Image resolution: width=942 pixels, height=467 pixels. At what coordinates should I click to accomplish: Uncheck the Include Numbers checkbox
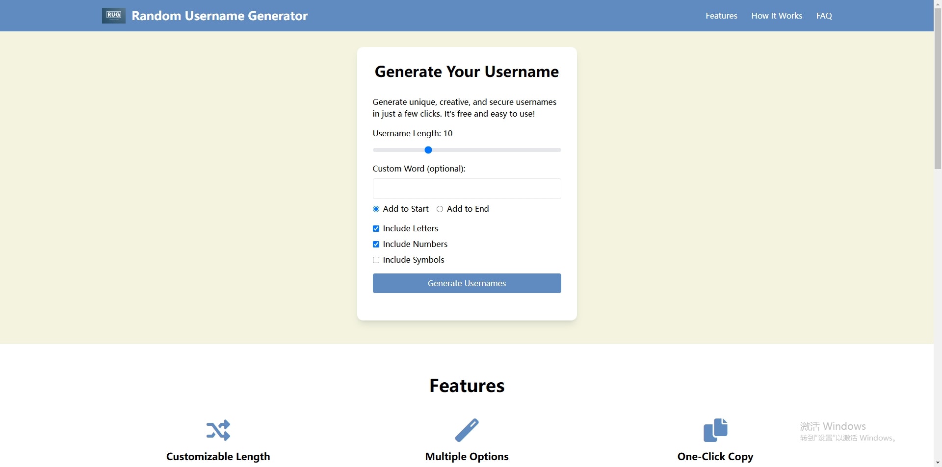pyautogui.click(x=376, y=245)
